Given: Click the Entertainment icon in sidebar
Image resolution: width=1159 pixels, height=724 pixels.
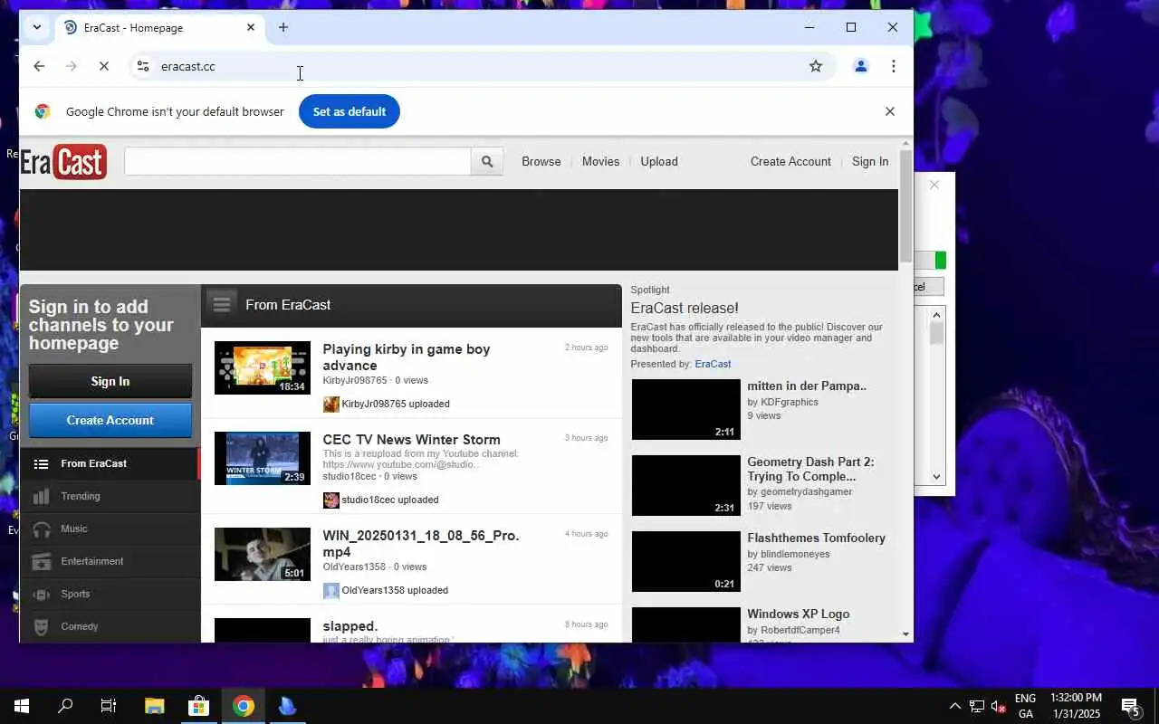Looking at the screenshot, I should pos(41,561).
